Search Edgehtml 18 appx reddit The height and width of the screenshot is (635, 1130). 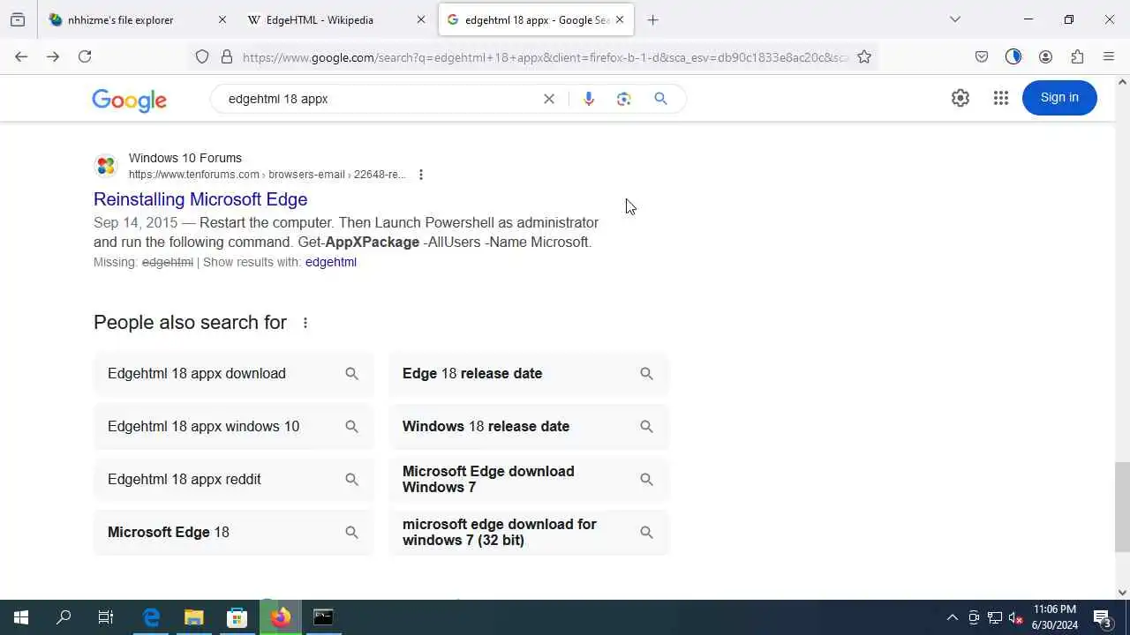point(234,480)
